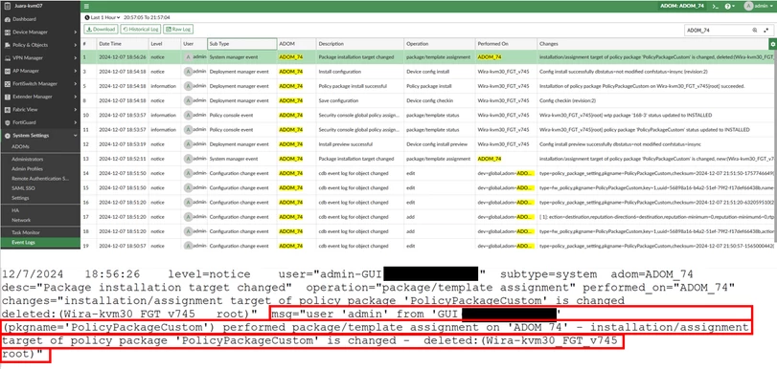The image size is (777, 369).
Task: Click the Fabric View icon
Action: (7, 109)
